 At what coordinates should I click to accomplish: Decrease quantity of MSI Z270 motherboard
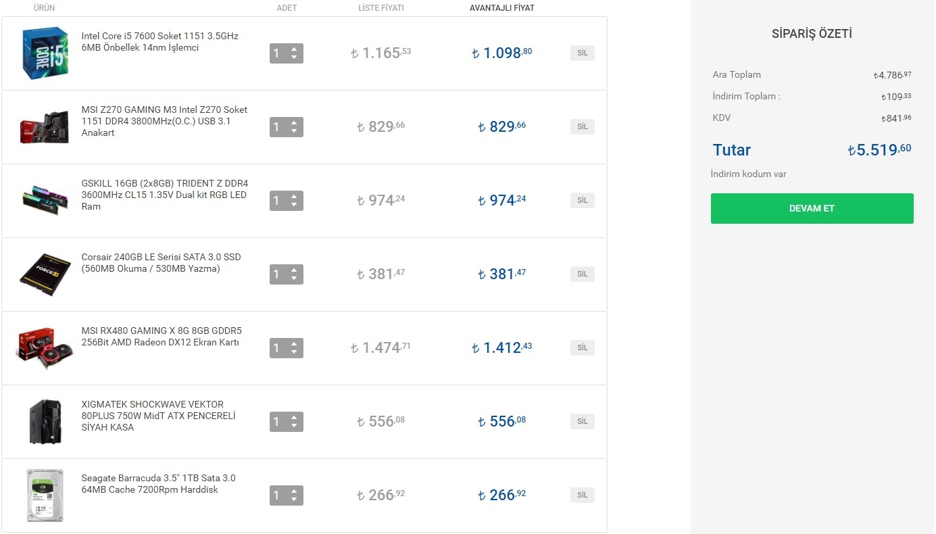tap(294, 131)
